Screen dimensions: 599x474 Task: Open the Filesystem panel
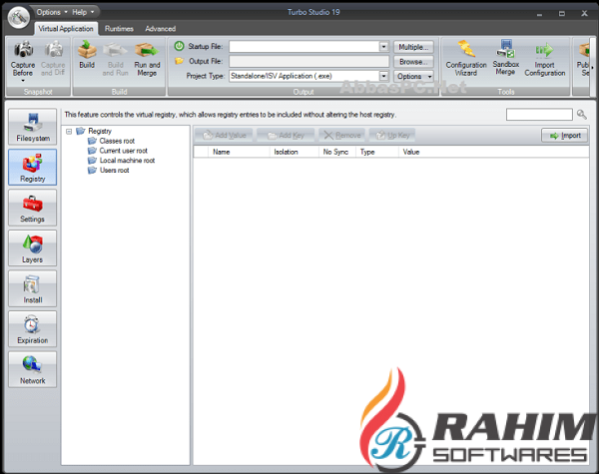[x=33, y=127]
